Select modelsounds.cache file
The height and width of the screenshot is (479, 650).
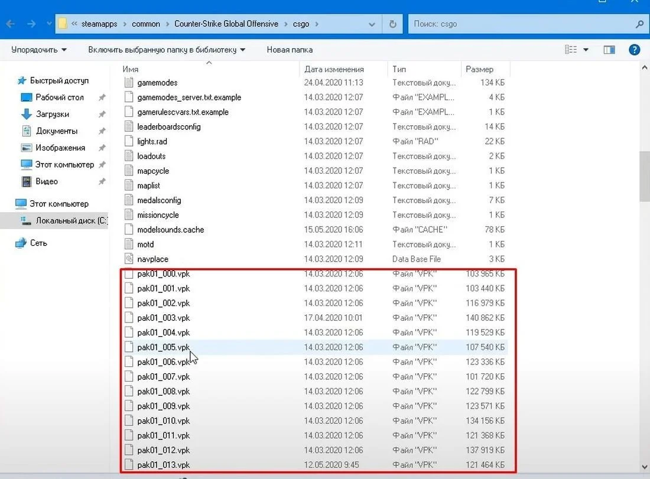[x=170, y=230]
